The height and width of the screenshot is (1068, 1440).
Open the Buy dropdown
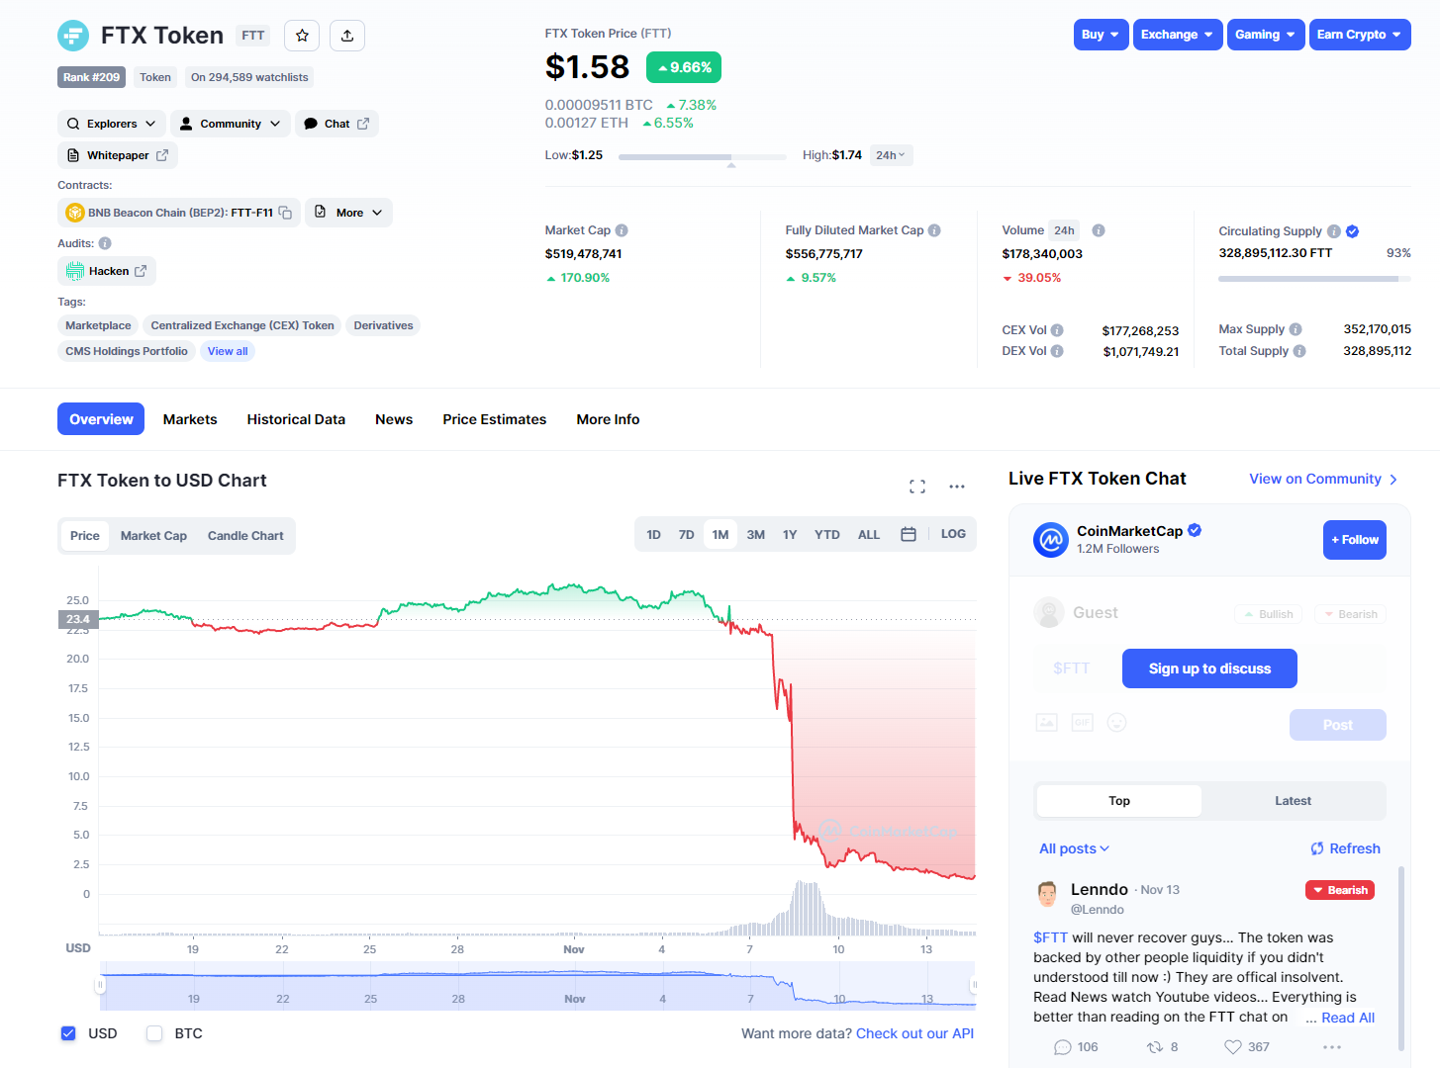[x=1101, y=35]
